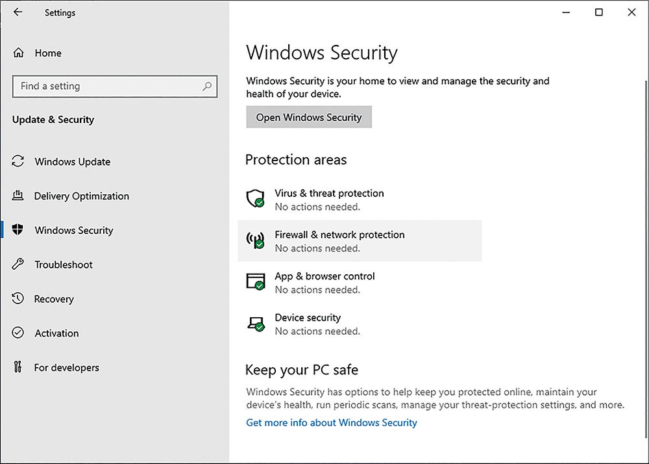The height and width of the screenshot is (464, 649).
Task: Click the Device security laptop icon
Action: pyautogui.click(x=256, y=323)
